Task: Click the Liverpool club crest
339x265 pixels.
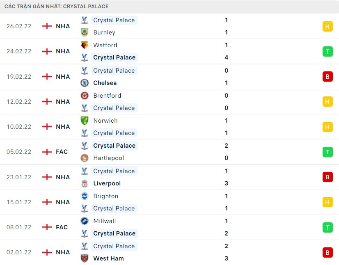Action: [85, 183]
